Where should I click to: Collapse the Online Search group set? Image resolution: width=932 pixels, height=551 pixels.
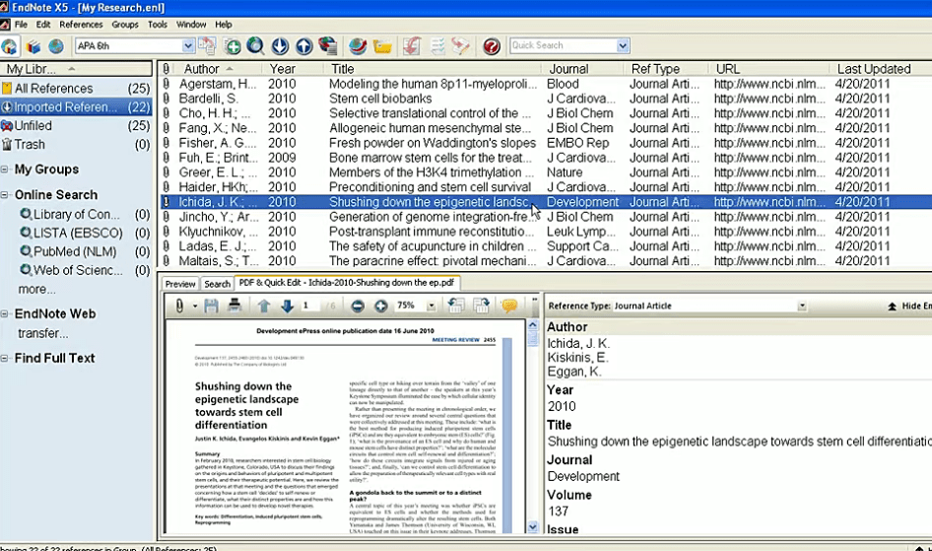point(5,195)
